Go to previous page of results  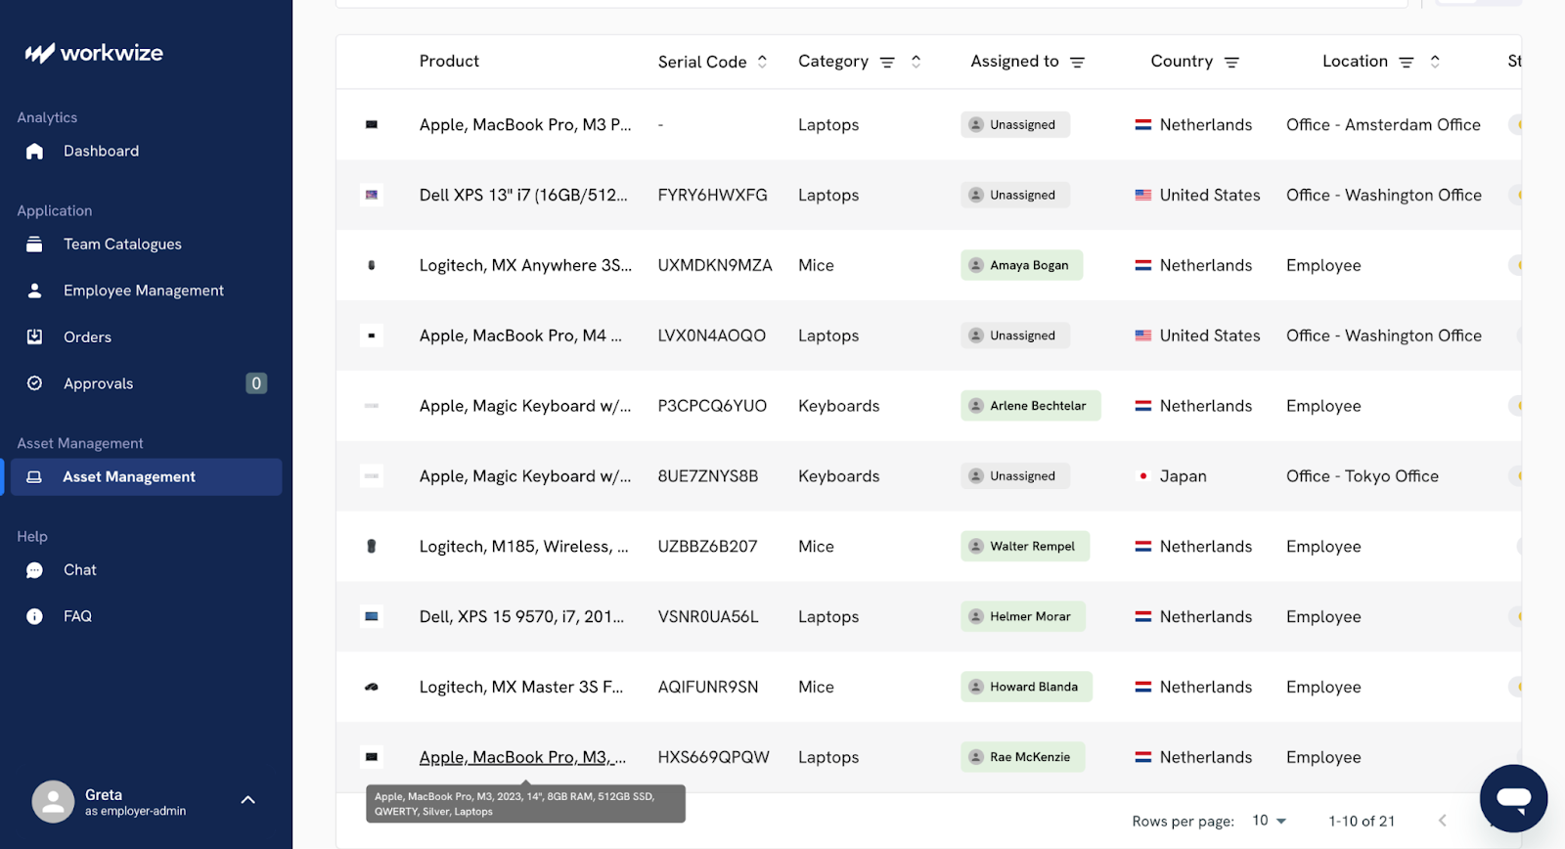pos(1442,821)
